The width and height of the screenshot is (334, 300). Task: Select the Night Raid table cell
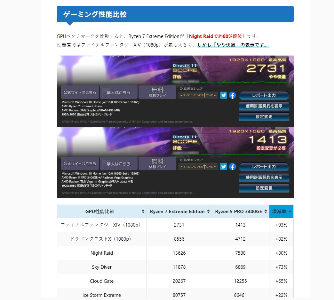pyautogui.click(x=102, y=253)
